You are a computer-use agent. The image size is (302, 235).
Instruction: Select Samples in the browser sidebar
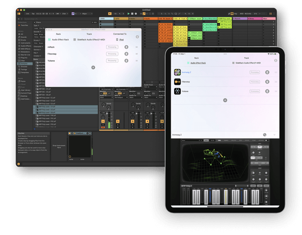pos(24,63)
